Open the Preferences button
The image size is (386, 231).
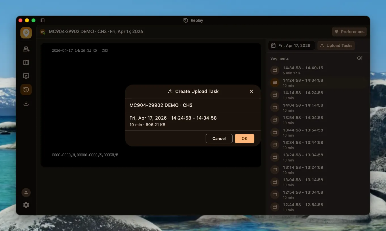coord(349,32)
